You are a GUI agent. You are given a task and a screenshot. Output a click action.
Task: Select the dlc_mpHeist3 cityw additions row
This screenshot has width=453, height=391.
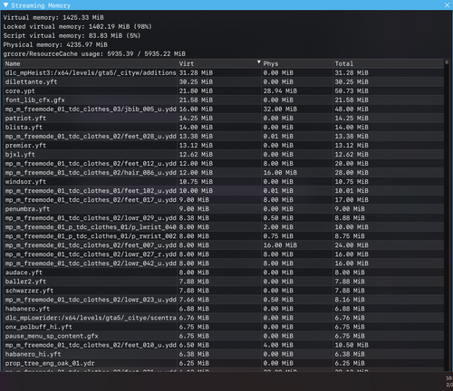pyautogui.click(x=224, y=72)
